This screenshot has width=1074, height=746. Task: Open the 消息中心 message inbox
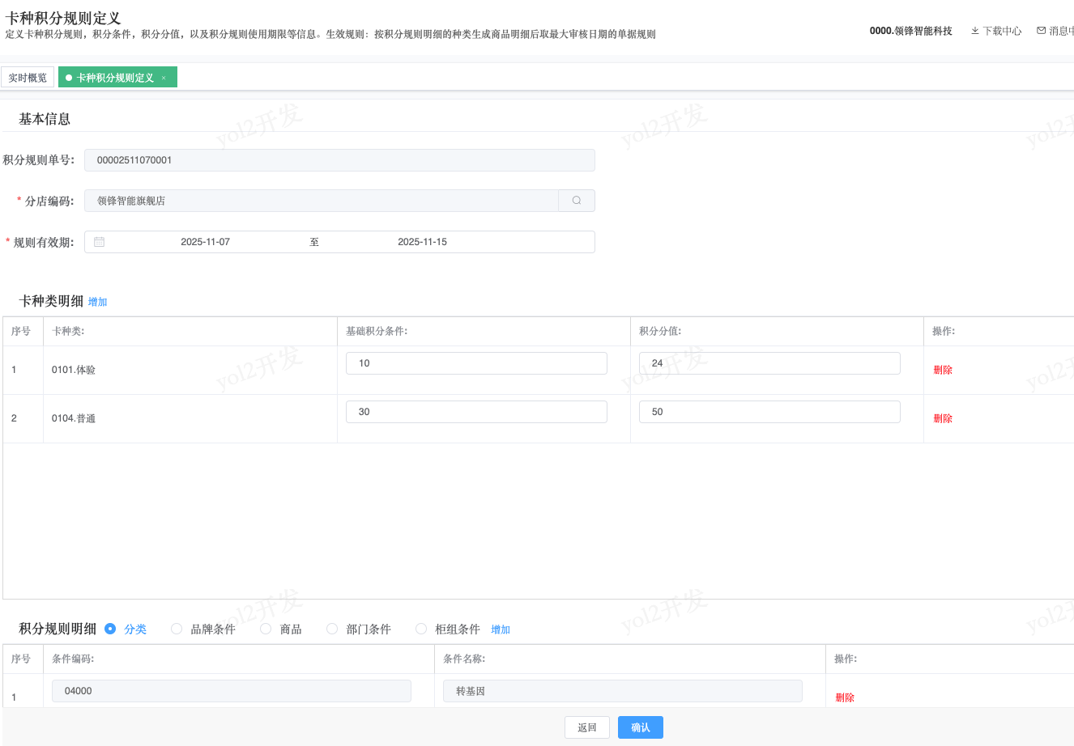(1055, 31)
